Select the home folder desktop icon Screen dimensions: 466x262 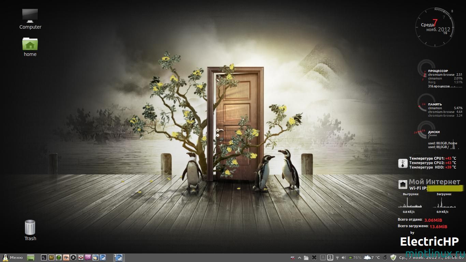point(30,47)
